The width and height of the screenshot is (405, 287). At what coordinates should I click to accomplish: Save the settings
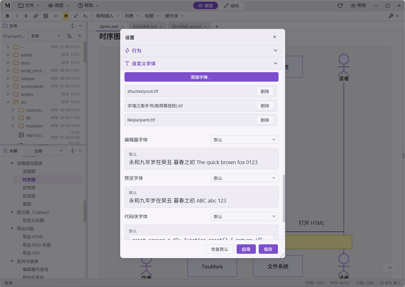coord(268,249)
